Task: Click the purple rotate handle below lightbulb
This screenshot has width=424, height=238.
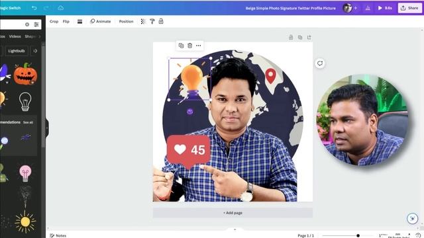Action: 190,111
